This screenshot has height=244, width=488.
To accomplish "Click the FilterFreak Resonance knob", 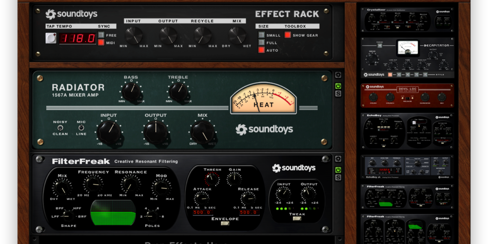I will [x=131, y=184].
